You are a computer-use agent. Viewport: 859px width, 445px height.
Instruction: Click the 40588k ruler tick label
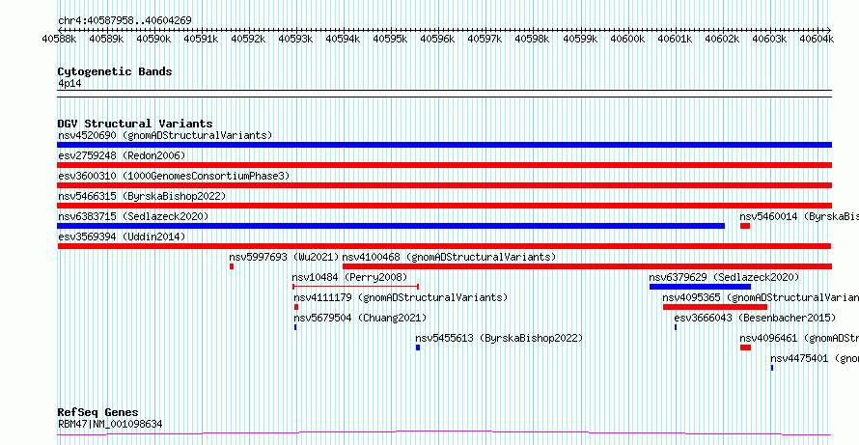point(58,39)
